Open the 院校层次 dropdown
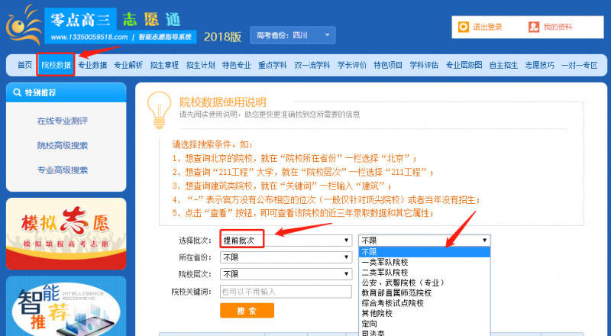 (286, 274)
